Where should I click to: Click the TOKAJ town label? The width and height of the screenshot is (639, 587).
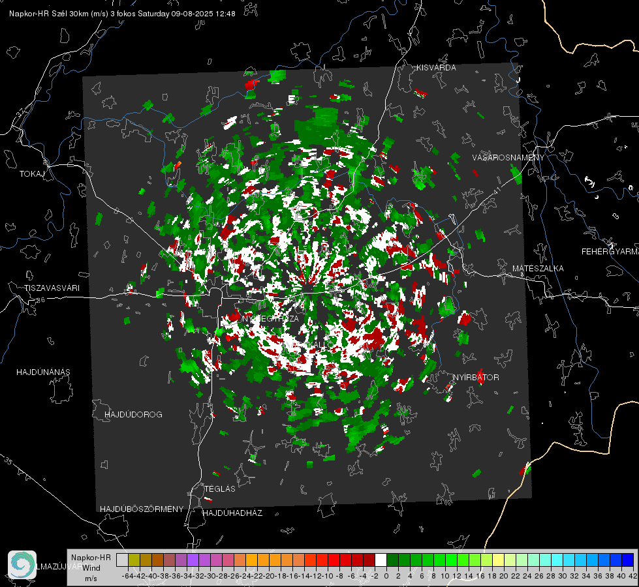point(32,174)
